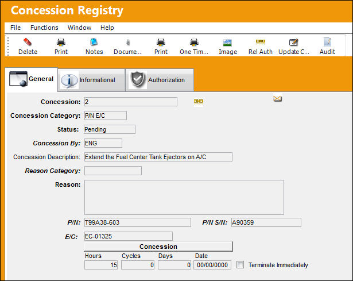This screenshot has height=281, width=353.
Task: Click the Print icon next to Documents
Action: (161, 42)
